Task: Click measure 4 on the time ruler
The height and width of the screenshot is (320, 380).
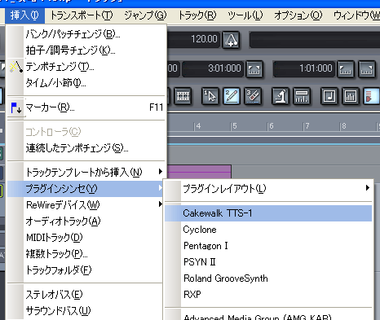Action: pyautogui.click(x=198, y=126)
